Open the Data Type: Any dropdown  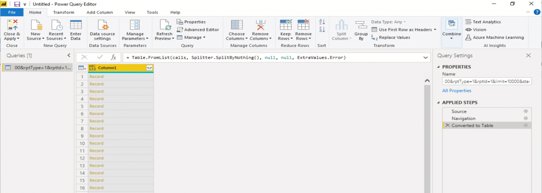(x=388, y=22)
